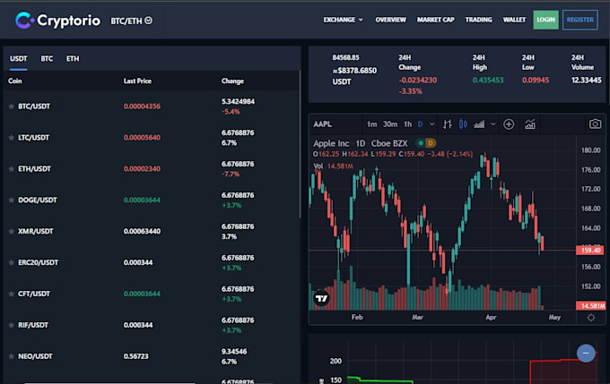Select the candlestick chart style icon
The image size is (610, 384).
click(464, 124)
